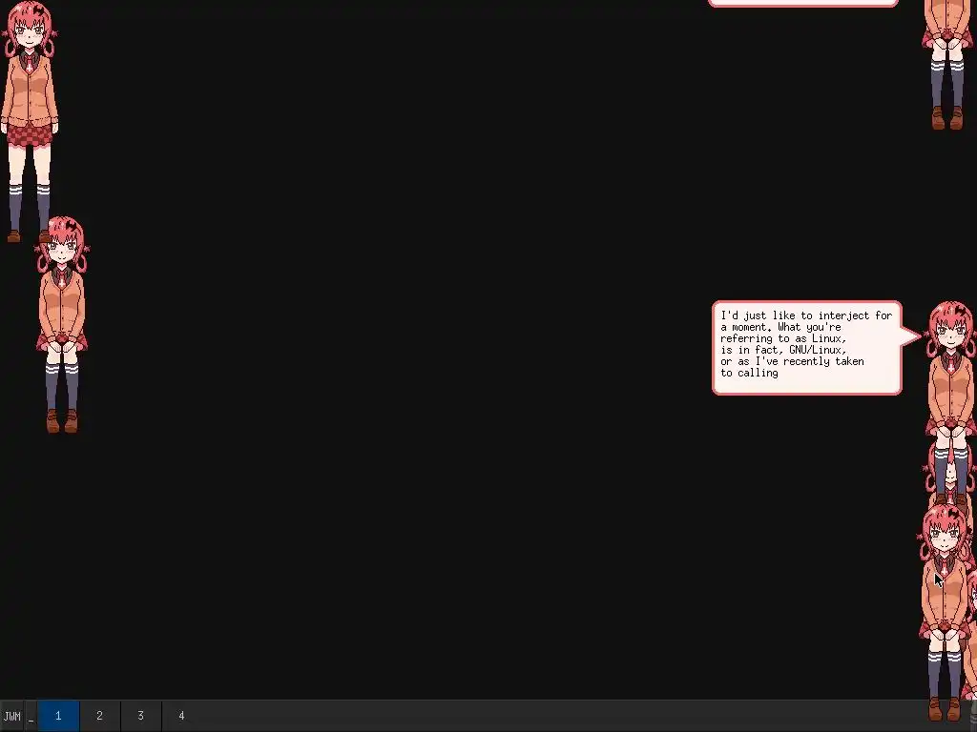
Task: Click the left-side mascot with clasped hands
Action: pos(62,324)
